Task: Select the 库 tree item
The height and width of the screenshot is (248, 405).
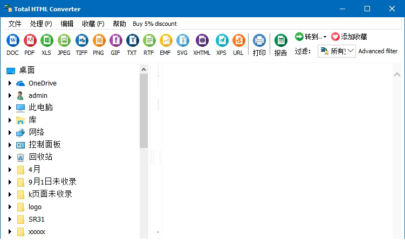Action: tap(32, 120)
